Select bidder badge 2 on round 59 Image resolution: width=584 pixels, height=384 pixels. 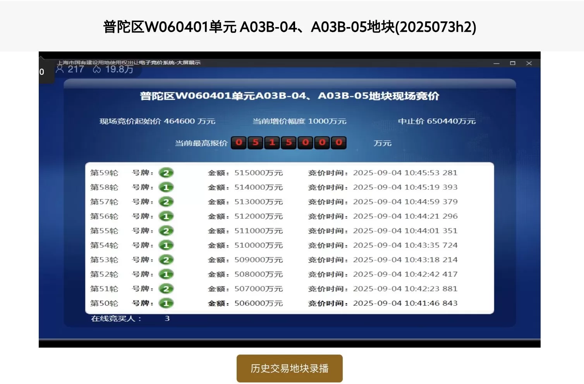pos(167,173)
